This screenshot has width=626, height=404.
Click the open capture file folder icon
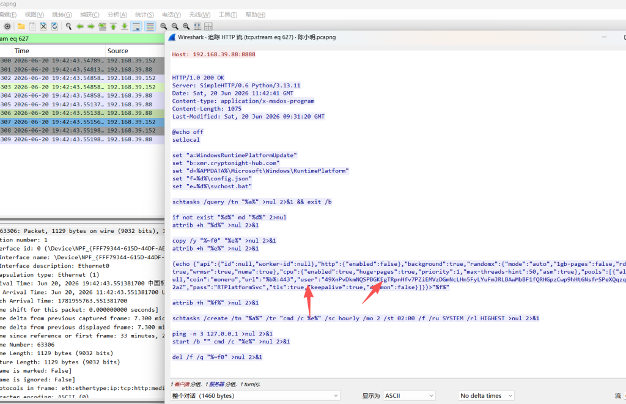(21, 26)
